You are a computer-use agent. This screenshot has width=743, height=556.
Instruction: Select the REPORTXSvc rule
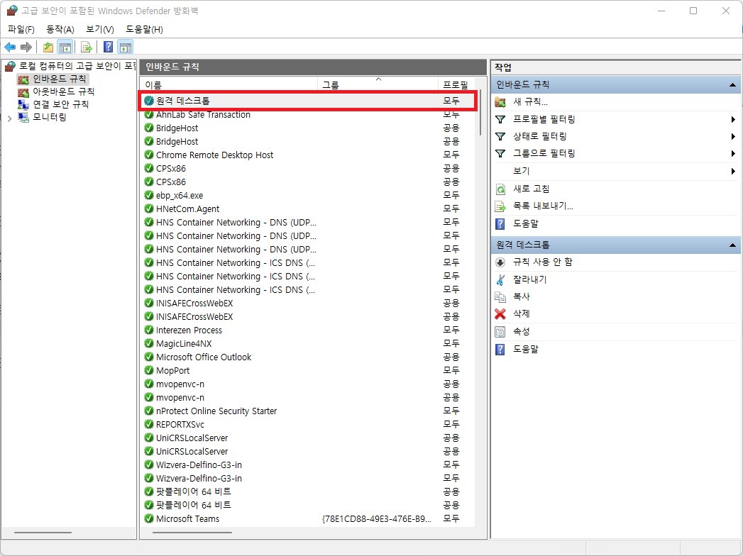(308, 424)
